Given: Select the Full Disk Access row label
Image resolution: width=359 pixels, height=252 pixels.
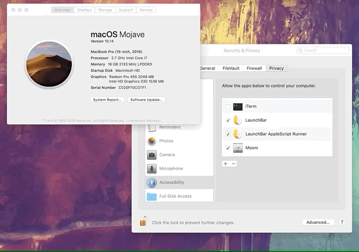Looking at the screenshot, I should 176,196.
